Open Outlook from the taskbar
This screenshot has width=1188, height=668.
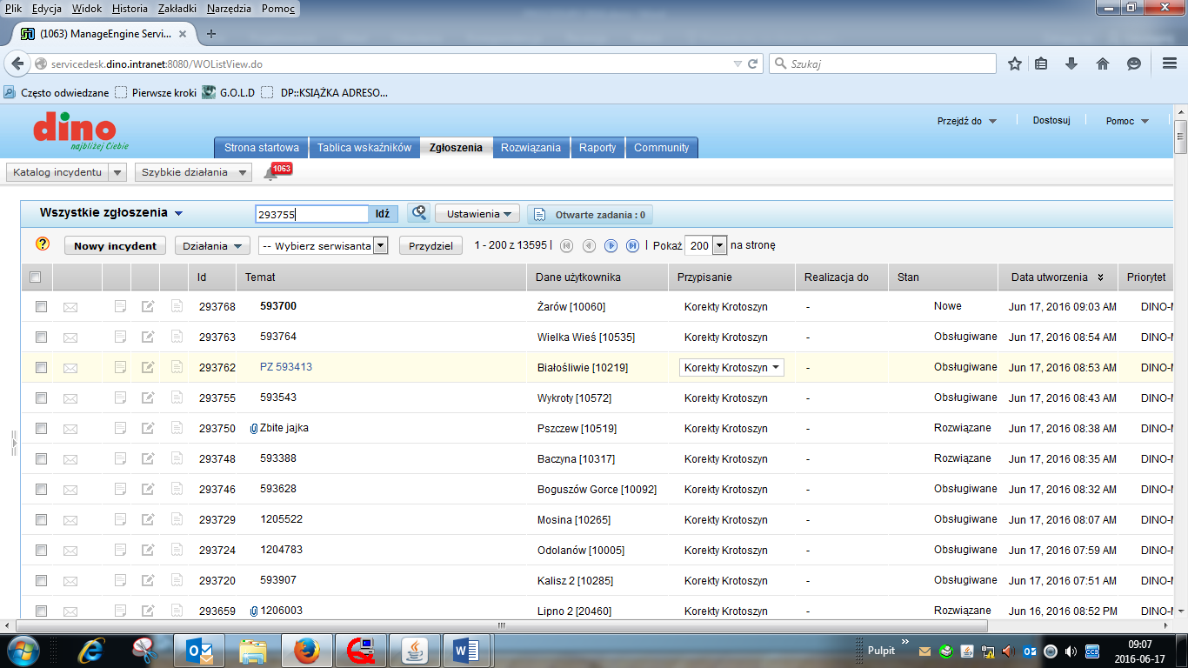coord(199,651)
